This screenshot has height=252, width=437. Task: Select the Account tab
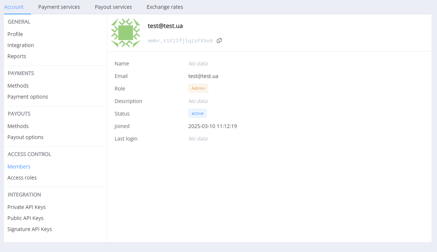[14, 7]
